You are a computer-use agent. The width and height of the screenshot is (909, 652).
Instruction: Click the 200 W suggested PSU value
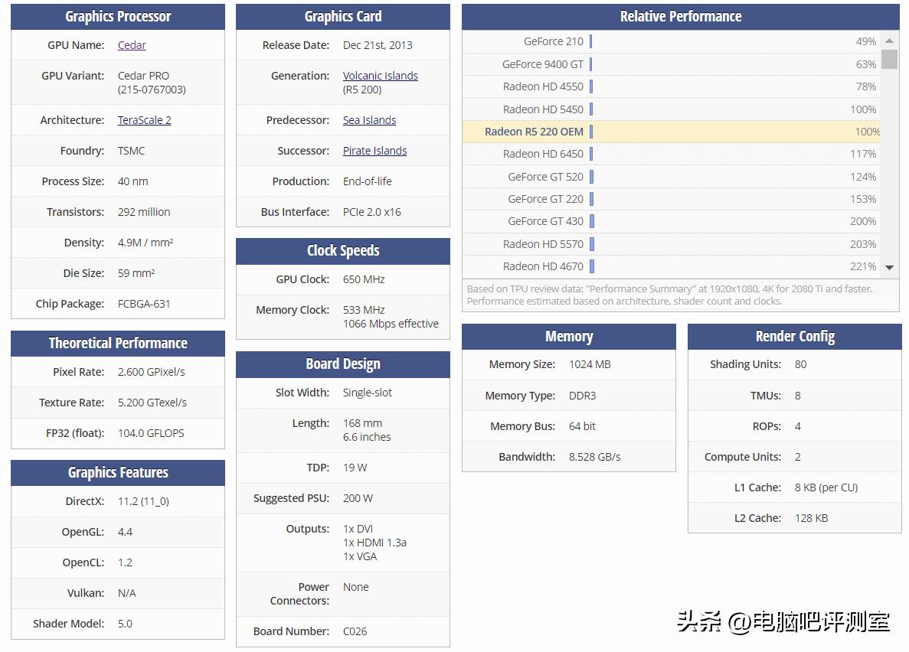[358, 498]
